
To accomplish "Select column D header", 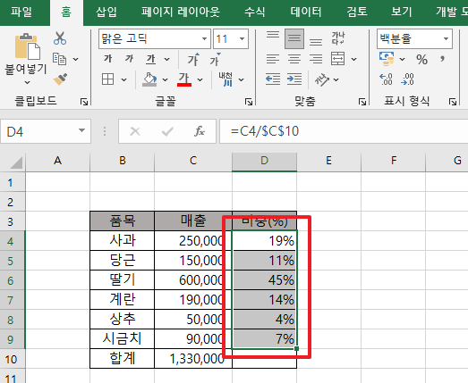I will point(265,162).
